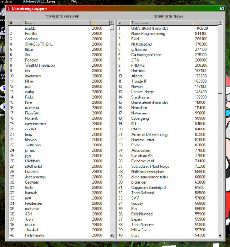Select user row silverbob
The width and height of the screenshot is (230, 247).
[x=59, y=230]
